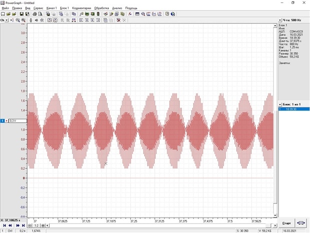Image resolution: width=310 pixels, height=233 pixels.
Task: Open the Файл menu
Action: click(6, 8)
